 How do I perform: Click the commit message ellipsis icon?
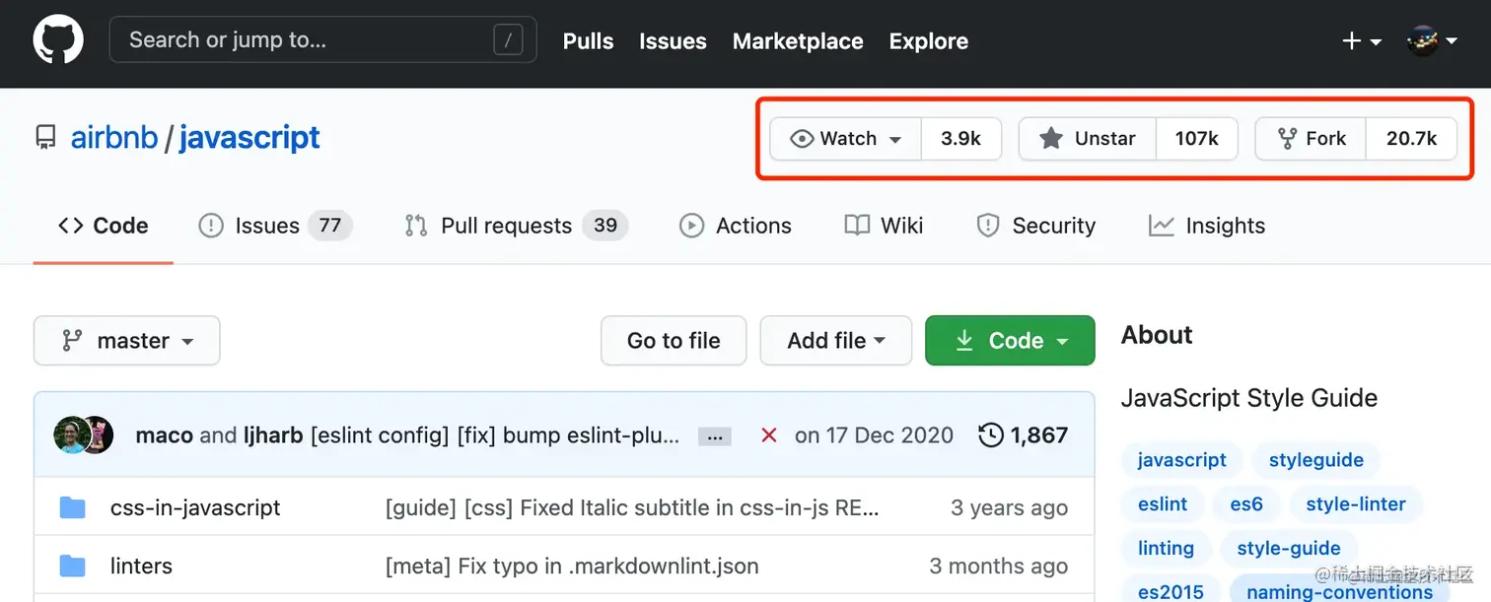(x=714, y=435)
